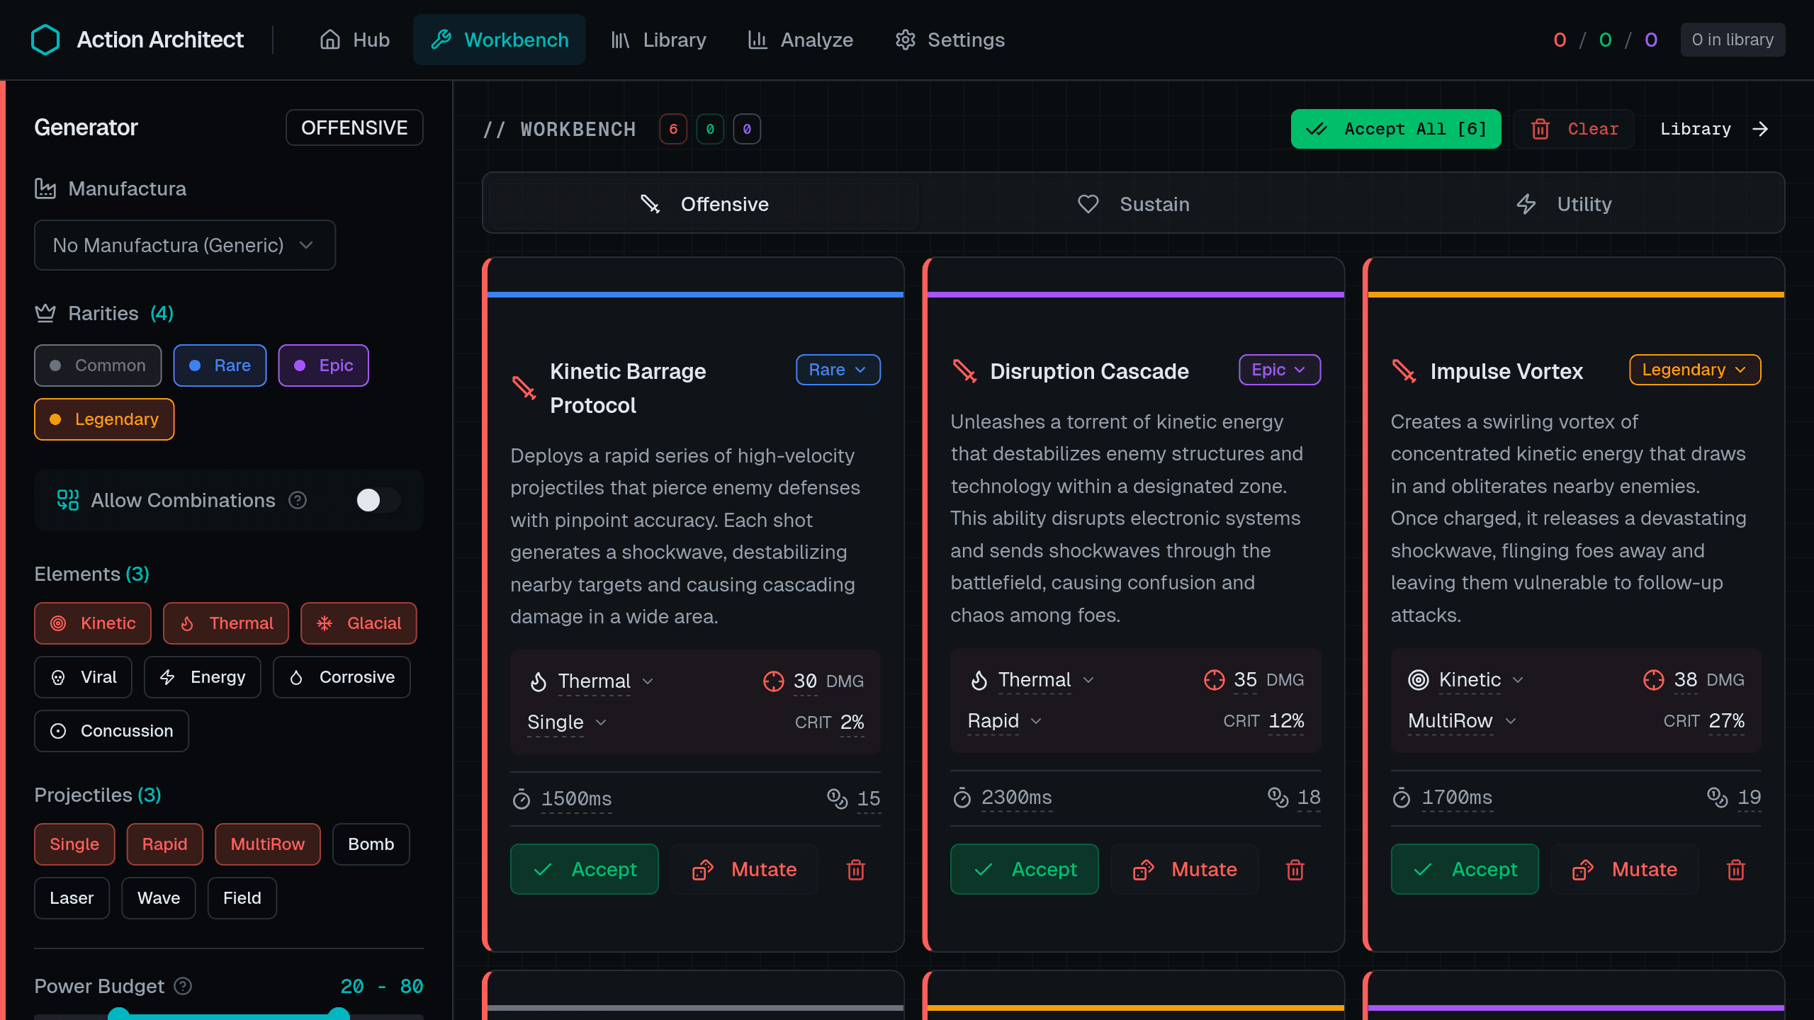Delete the Kinetic Barrage Protocol card
1814x1020 pixels.
coord(855,869)
